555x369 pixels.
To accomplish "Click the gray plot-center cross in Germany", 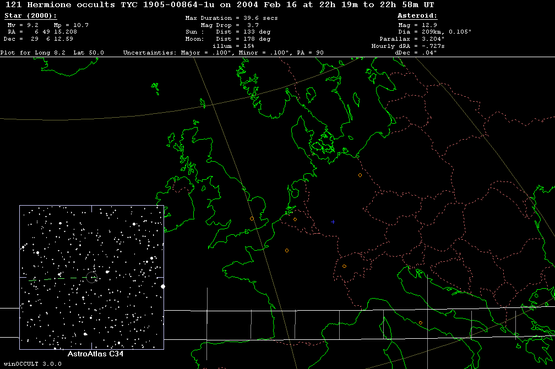I will click(x=333, y=222).
